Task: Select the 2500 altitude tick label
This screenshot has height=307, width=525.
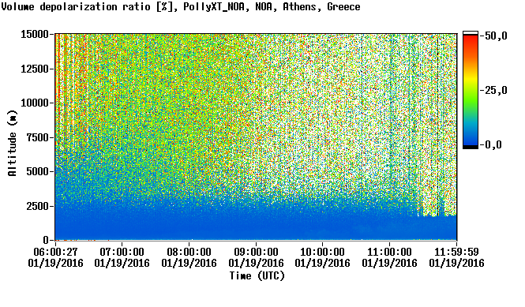Action: click(x=37, y=206)
